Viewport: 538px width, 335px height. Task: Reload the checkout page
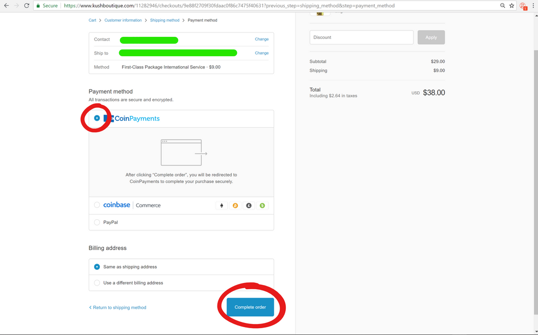26,5
